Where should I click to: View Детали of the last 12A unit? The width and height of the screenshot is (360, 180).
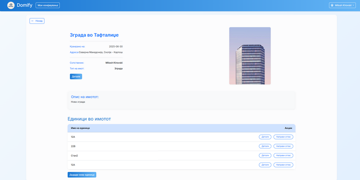point(265,165)
